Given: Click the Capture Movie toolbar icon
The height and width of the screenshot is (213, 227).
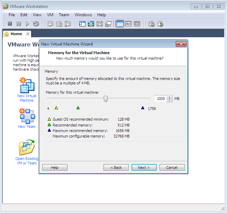Looking at the screenshot, I should coord(160,24).
